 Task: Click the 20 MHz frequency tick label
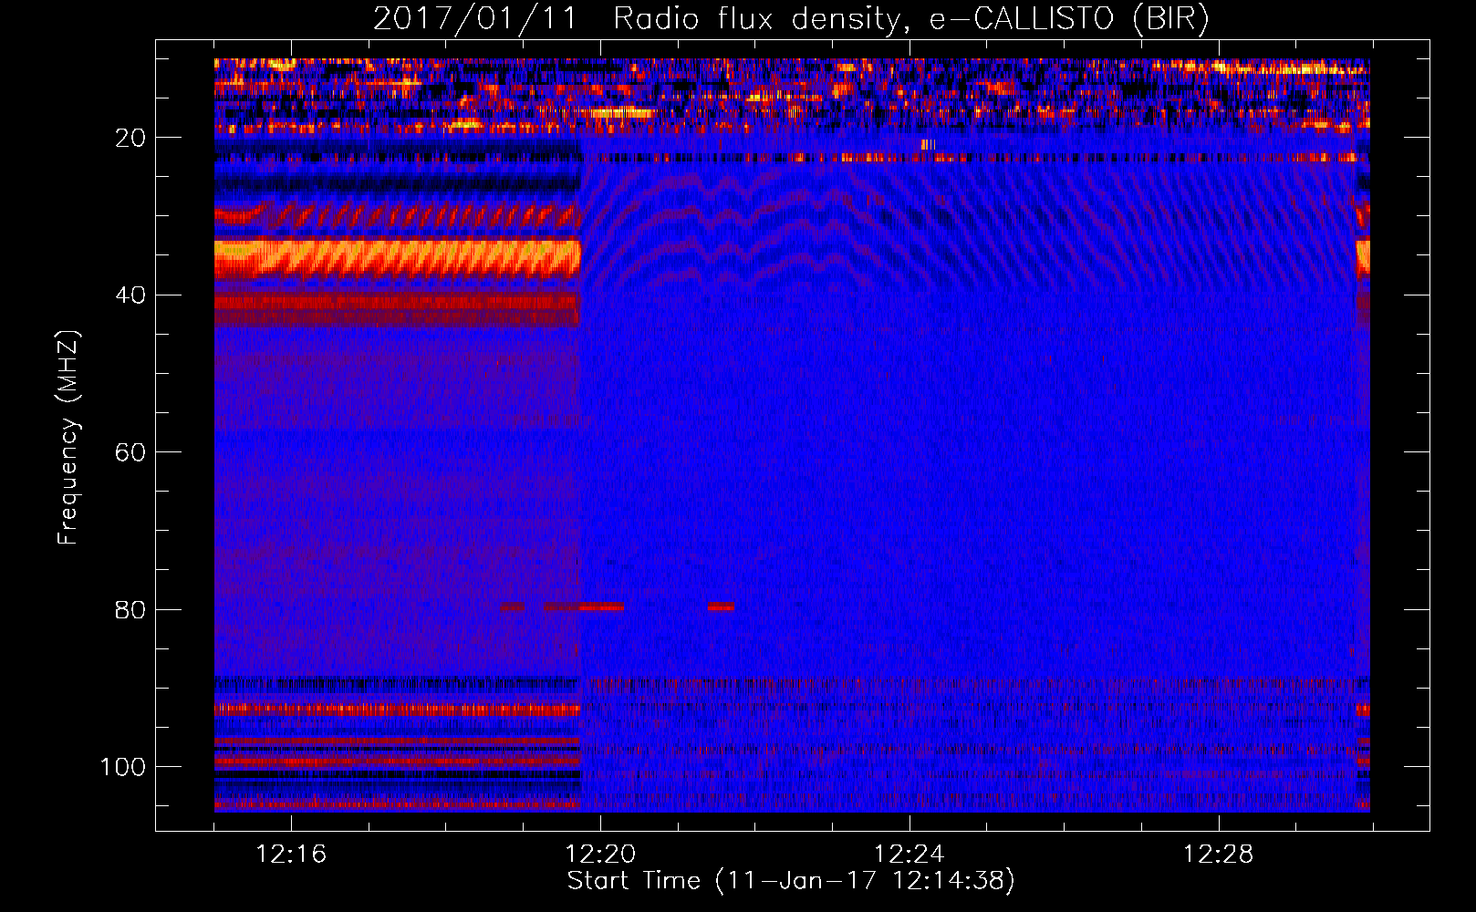click(131, 138)
